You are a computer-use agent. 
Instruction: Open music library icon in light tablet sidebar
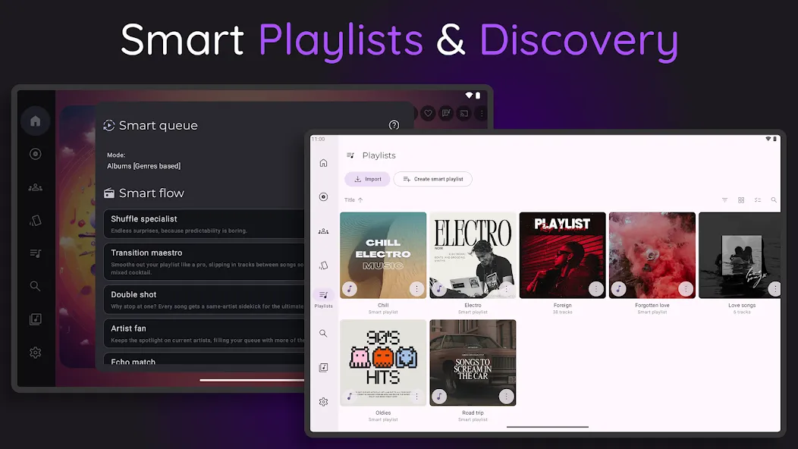pos(323,368)
